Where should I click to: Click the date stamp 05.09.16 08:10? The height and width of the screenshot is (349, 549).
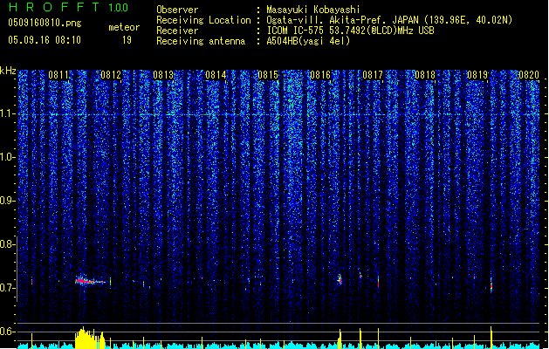point(45,40)
